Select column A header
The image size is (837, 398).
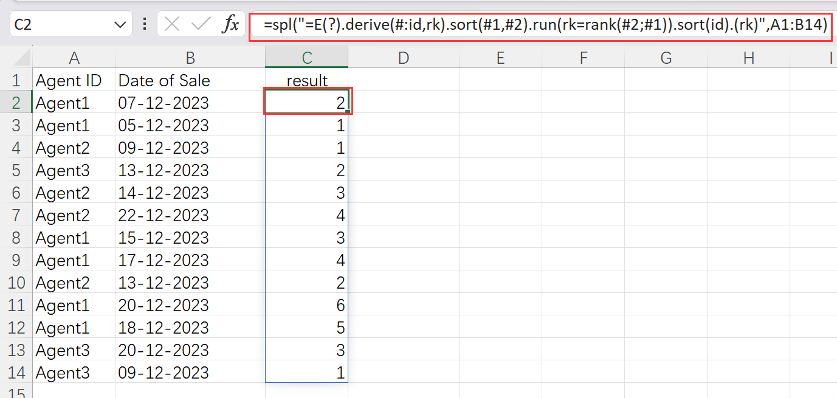pyautogui.click(x=74, y=58)
